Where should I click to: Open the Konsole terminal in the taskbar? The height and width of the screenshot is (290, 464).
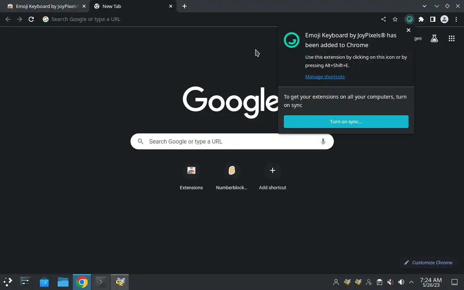pyautogui.click(x=101, y=282)
